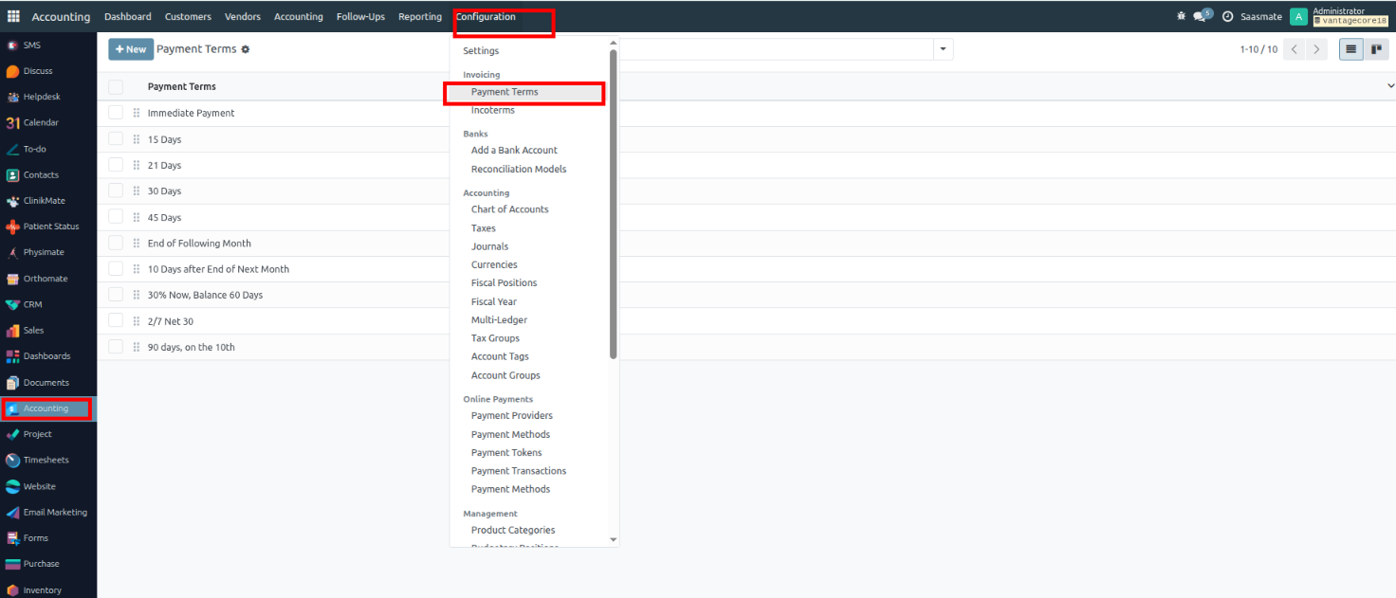Switch to List view
The image size is (1396, 598).
tap(1350, 49)
